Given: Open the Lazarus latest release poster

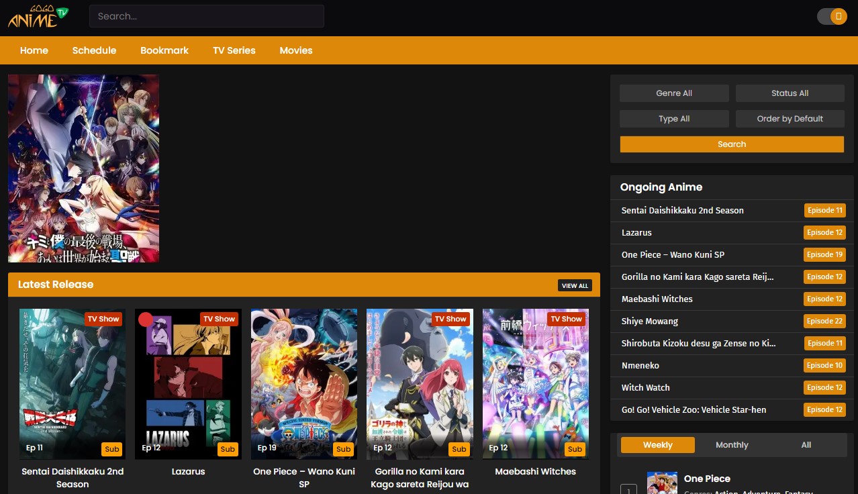Looking at the screenshot, I should pos(188,384).
